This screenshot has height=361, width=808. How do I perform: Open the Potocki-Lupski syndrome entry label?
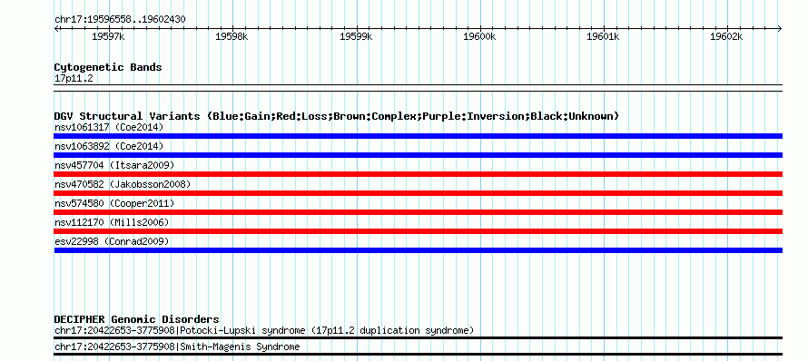point(264,331)
